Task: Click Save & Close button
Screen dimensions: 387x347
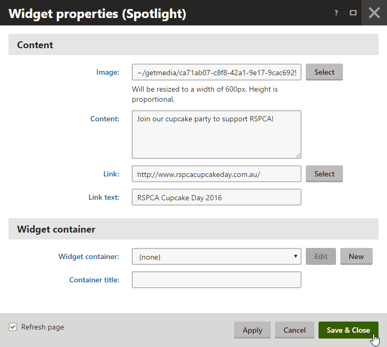Action: 348,330
